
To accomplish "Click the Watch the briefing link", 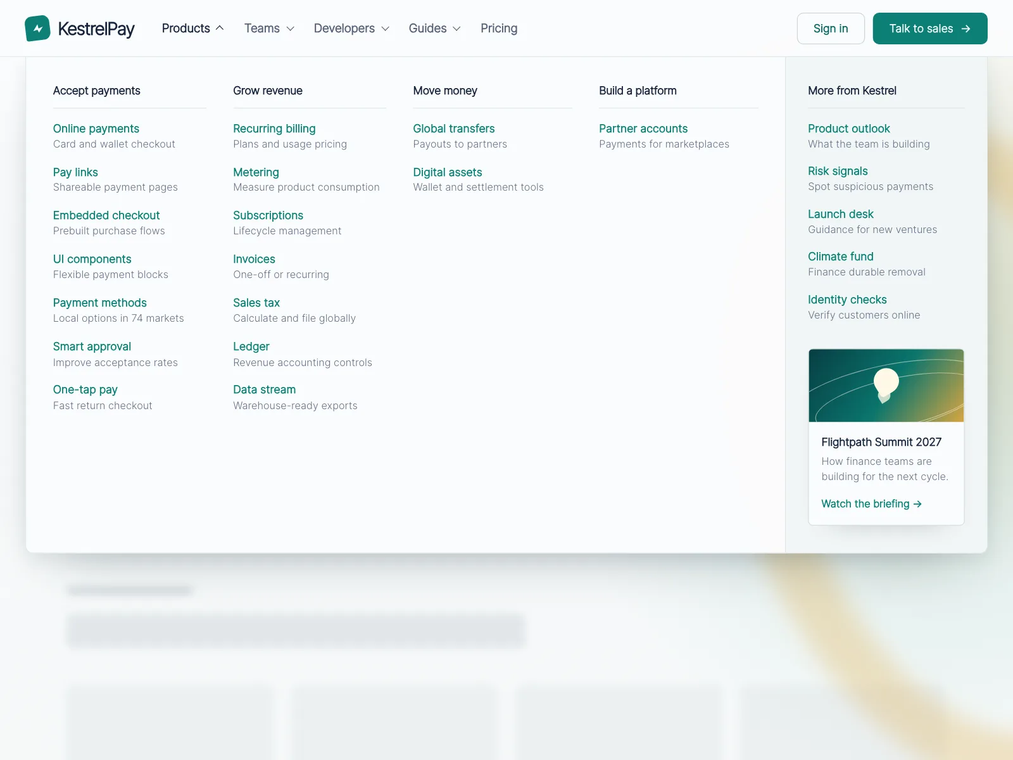I will tap(871, 503).
